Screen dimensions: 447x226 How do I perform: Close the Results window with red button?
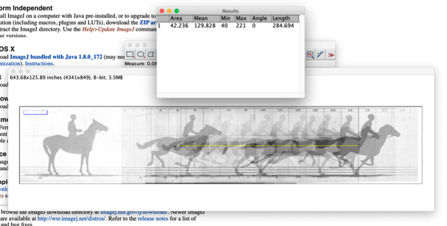(162, 11)
